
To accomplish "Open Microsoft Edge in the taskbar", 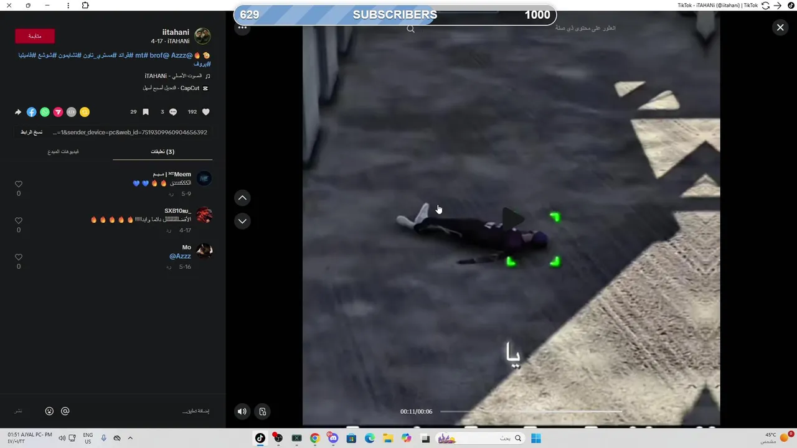I will pos(370,438).
